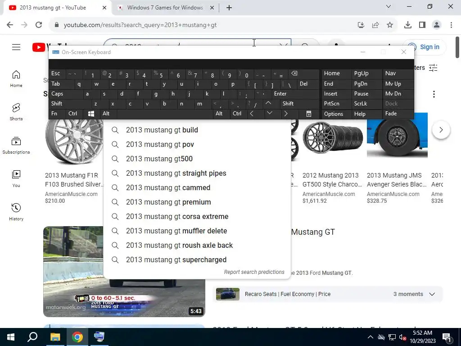Image resolution: width=461 pixels, height=346 pixels.
Task: Open Chrome downloads icon
Action: pyautogui.click(x=408, y=25)
